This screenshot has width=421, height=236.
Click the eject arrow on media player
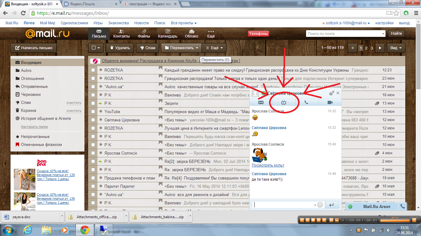[414, 220]
